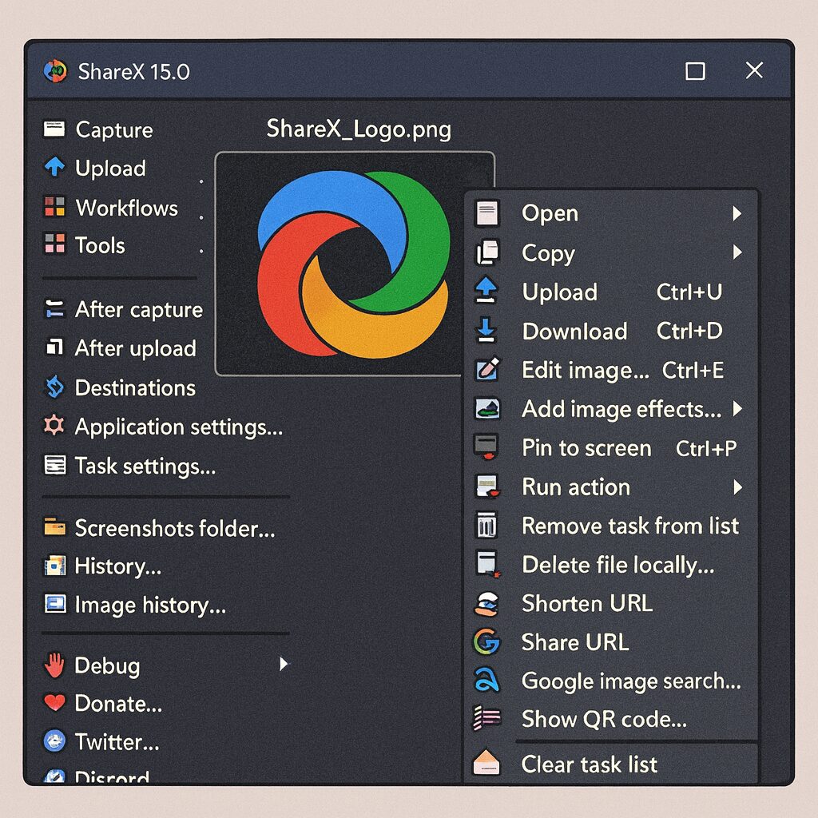
Task: Click the Application settings gear icon
Action: (x=54, y=426)
